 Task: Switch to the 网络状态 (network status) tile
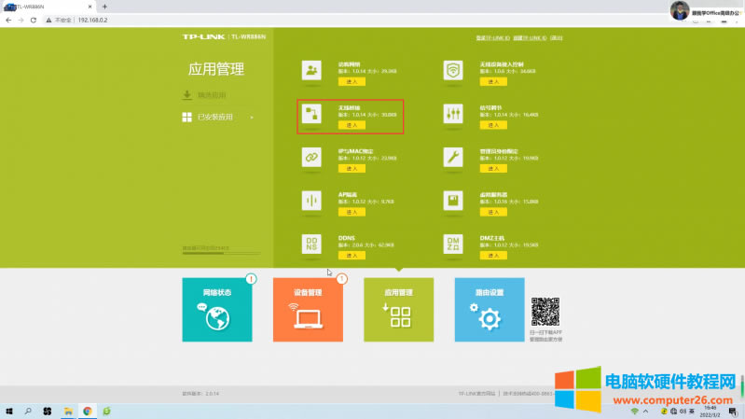pyautogui.click(x=216, y=309)
